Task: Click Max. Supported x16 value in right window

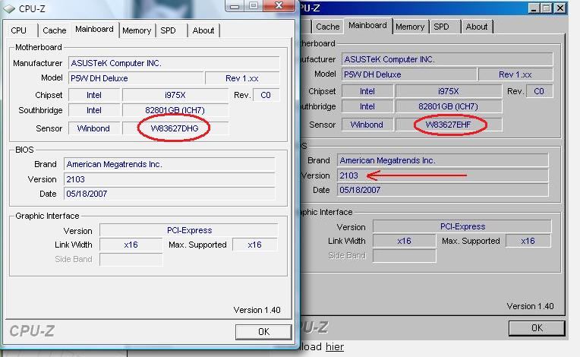Action: click(528, 242)
